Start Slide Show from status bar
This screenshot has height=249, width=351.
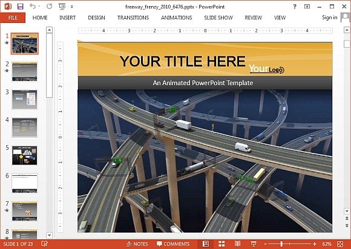[254, 244]
